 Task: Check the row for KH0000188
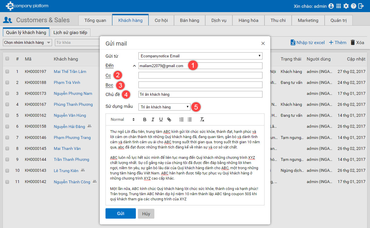pyautogui.click(x=7, y=82)
